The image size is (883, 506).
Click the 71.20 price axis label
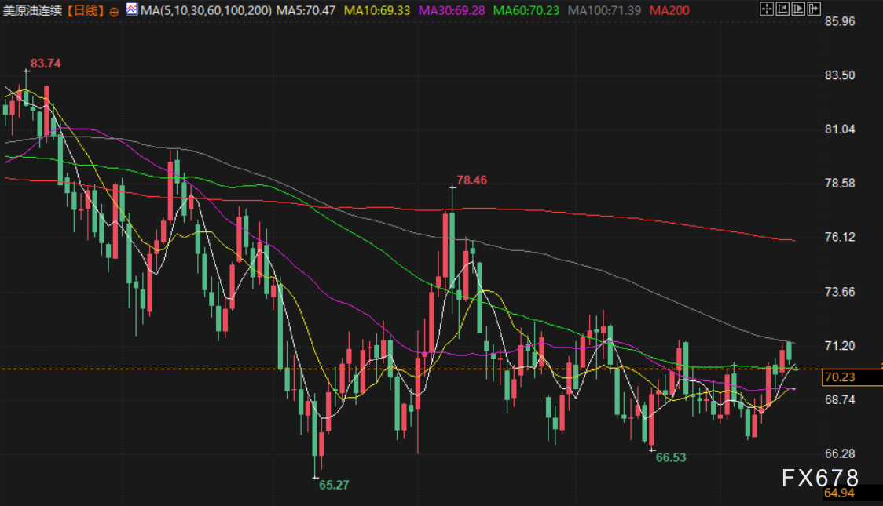[x=840, y=346]
